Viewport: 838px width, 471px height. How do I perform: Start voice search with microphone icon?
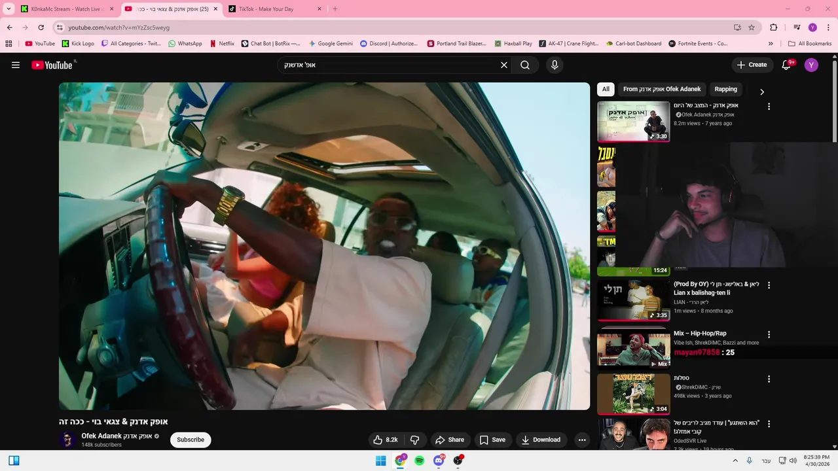tap(555, 65)
